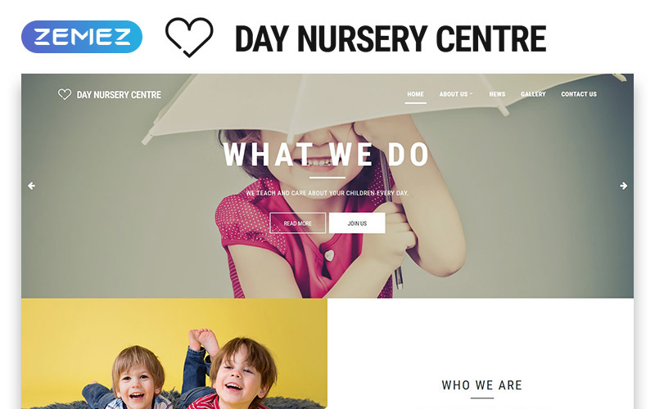Open the About Us menu item

[454, 94]
